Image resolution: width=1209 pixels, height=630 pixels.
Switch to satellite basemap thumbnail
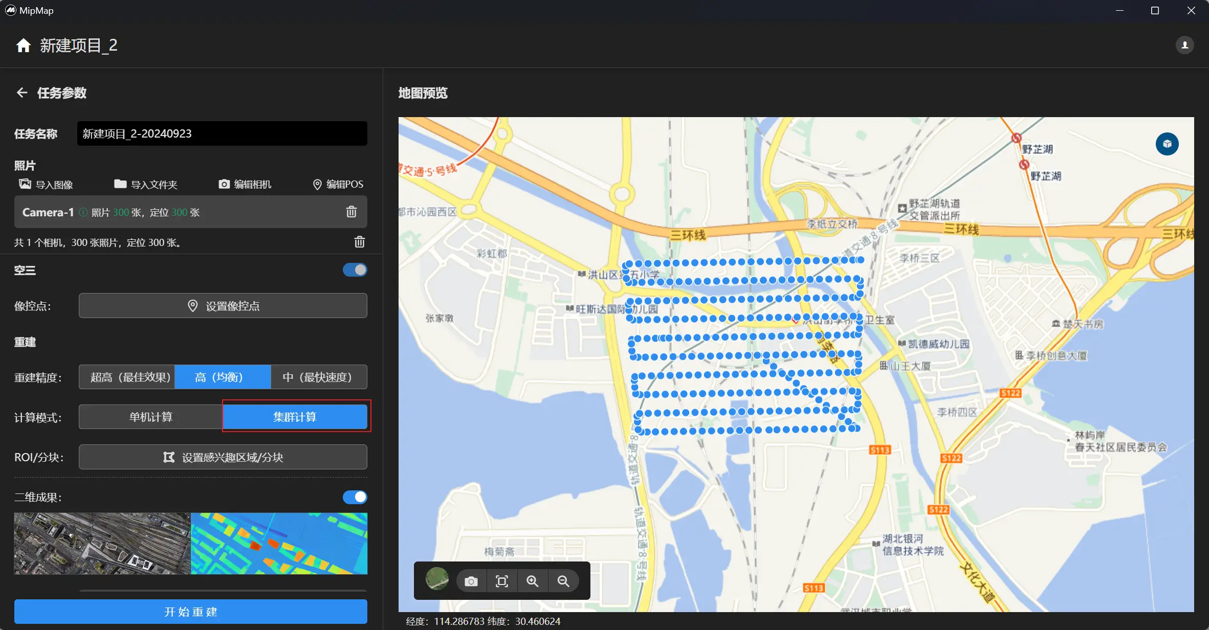(436, 579)
